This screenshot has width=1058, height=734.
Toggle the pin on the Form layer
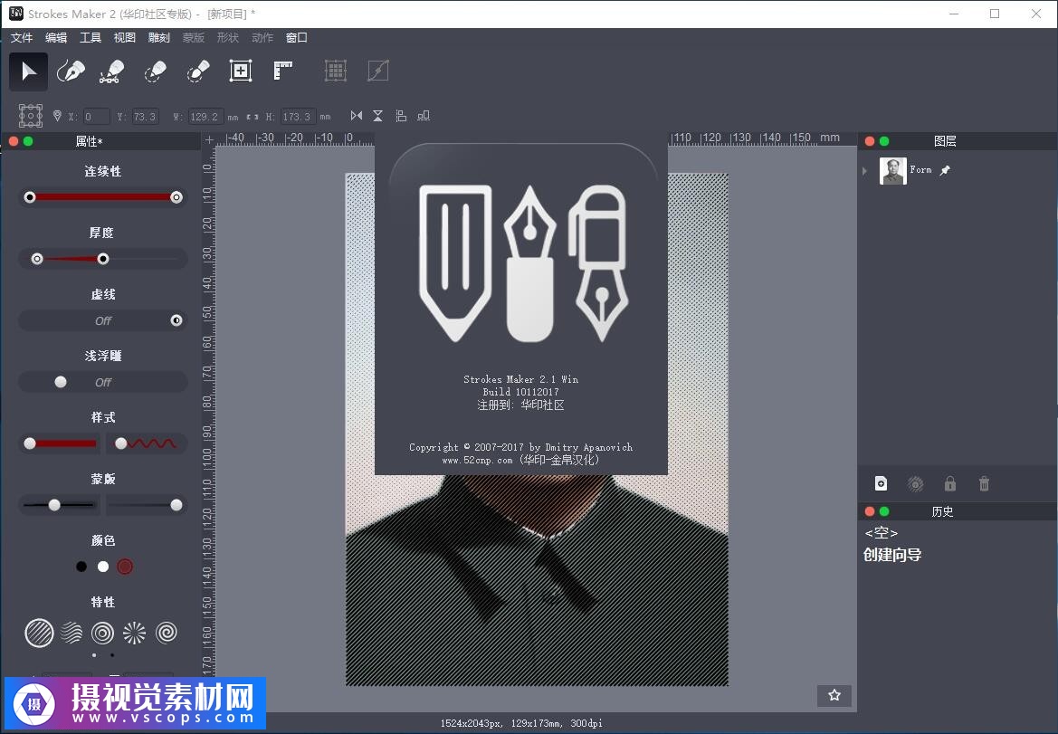click(945, 170)
